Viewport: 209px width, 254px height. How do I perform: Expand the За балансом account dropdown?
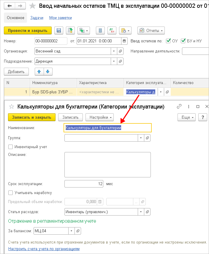pos(71,231)
